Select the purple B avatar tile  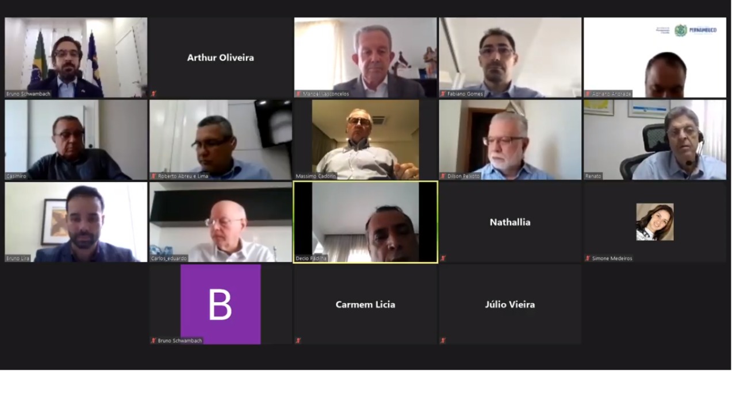coord(220,304)
